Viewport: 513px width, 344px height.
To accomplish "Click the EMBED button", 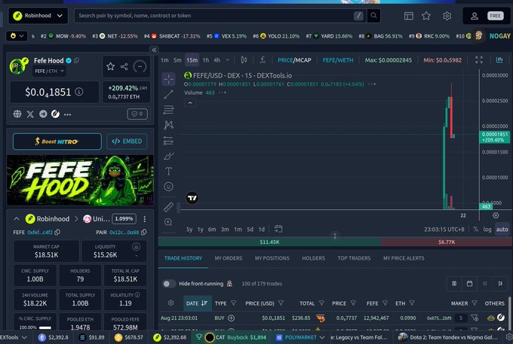I will [127, 142].
